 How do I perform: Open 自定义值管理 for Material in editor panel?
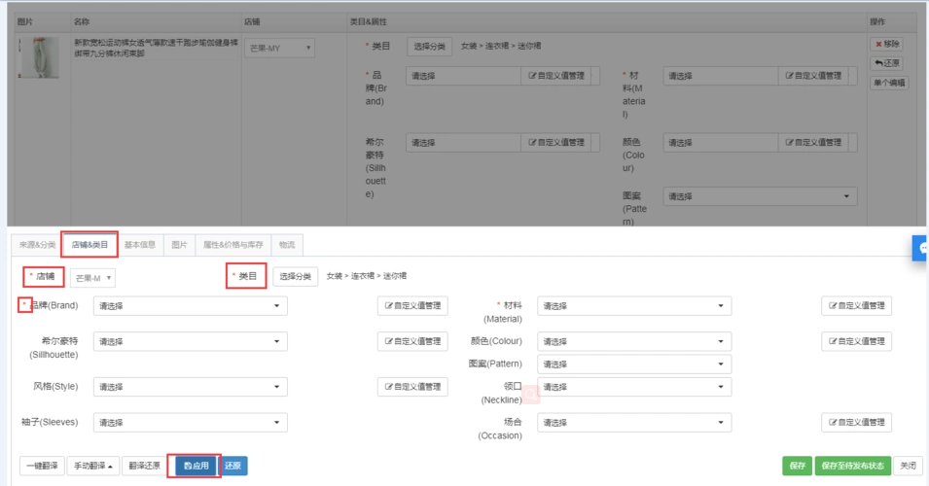(856, 306)
